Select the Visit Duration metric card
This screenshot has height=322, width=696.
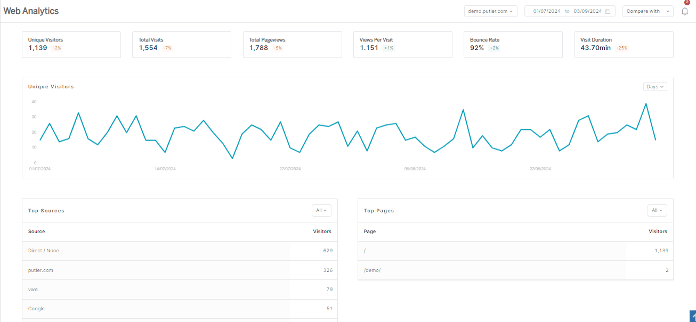(624, 45)
